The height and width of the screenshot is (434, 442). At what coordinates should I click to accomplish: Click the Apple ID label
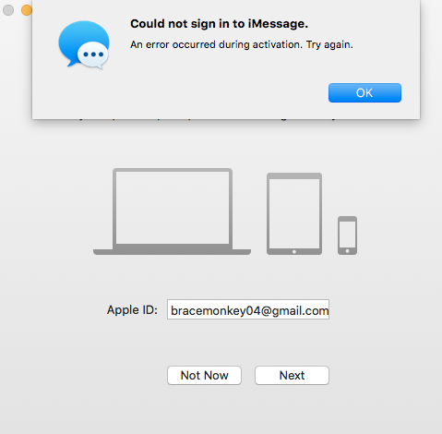click(x=132, y=309)
